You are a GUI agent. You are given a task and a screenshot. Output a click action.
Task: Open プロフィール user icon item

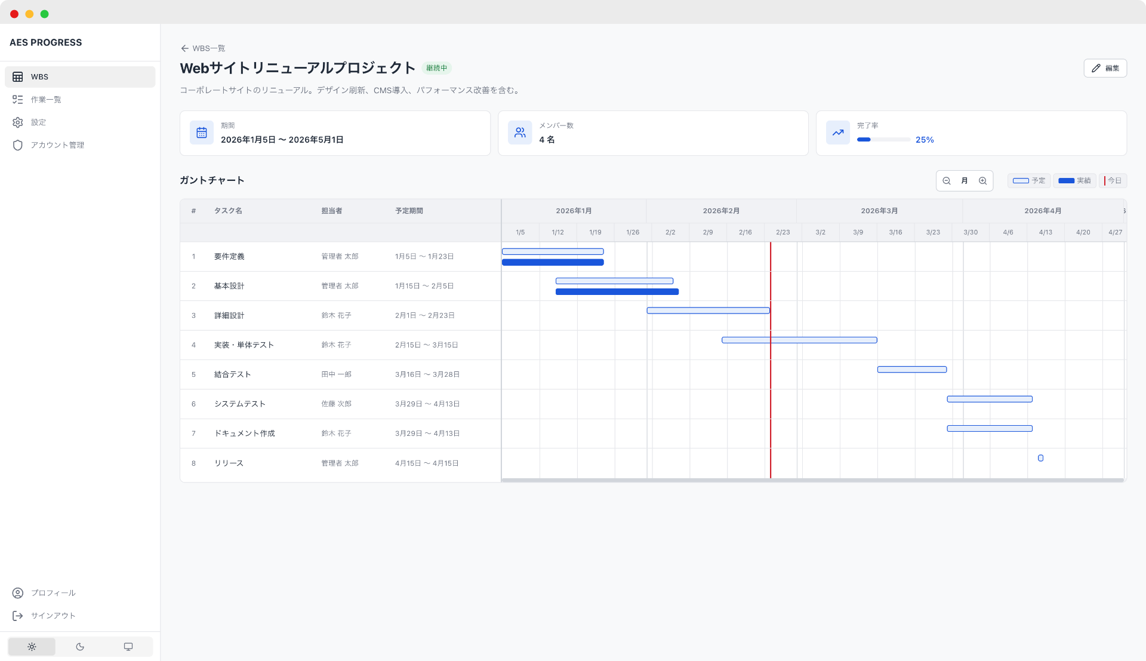[x=53, y=593]
